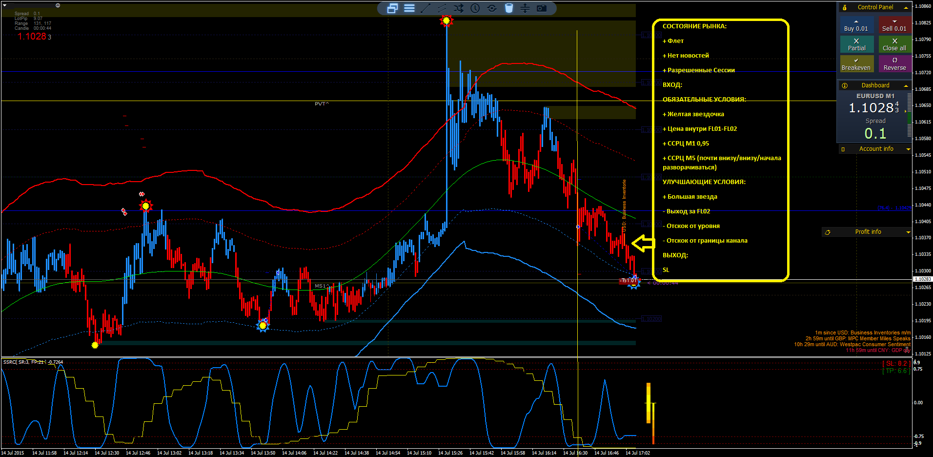Click the clock icon in the toolbar

coord(475,8)
